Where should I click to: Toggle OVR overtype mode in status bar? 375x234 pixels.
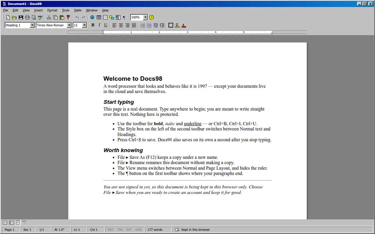[138, 230]
